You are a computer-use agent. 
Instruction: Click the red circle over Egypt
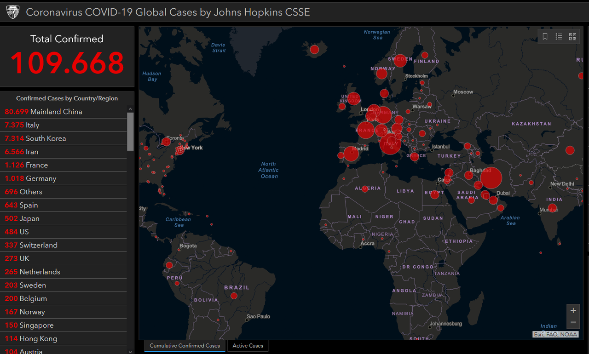click(434, 194)
